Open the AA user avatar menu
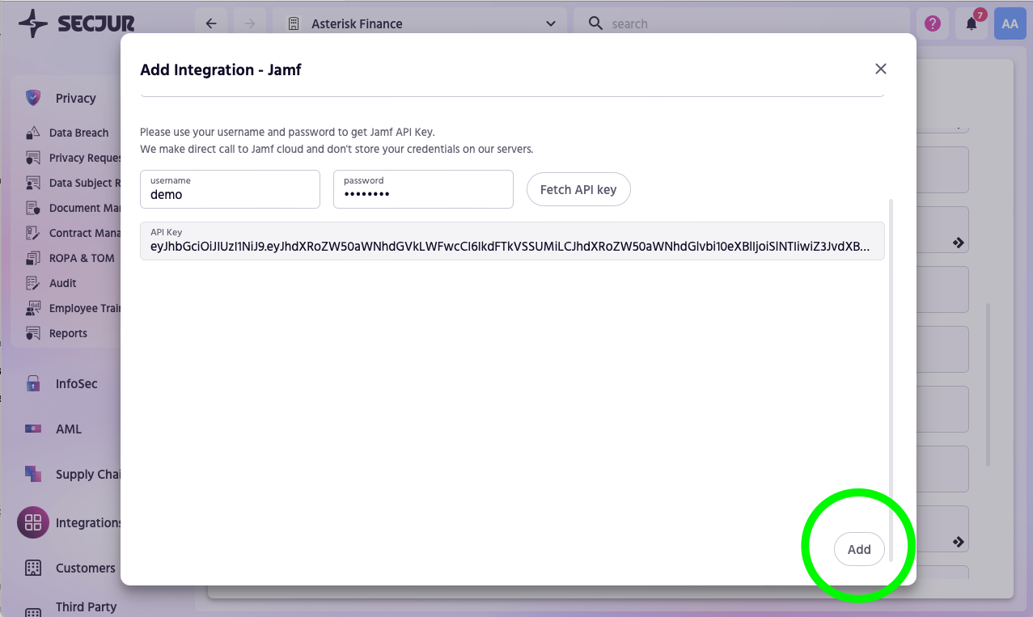Screen dimensions: 1033x617 1010,23
